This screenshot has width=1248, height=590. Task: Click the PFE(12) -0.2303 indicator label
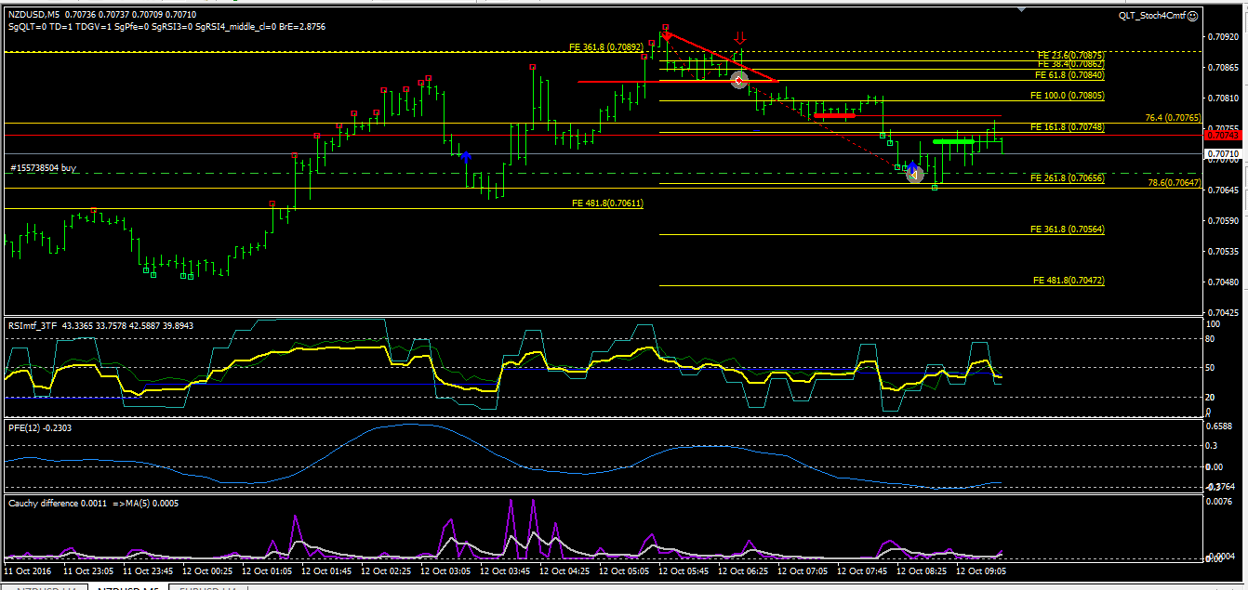click(x=39, y=427)
